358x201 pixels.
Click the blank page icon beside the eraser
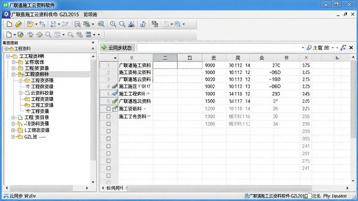[x=9, y=24]
